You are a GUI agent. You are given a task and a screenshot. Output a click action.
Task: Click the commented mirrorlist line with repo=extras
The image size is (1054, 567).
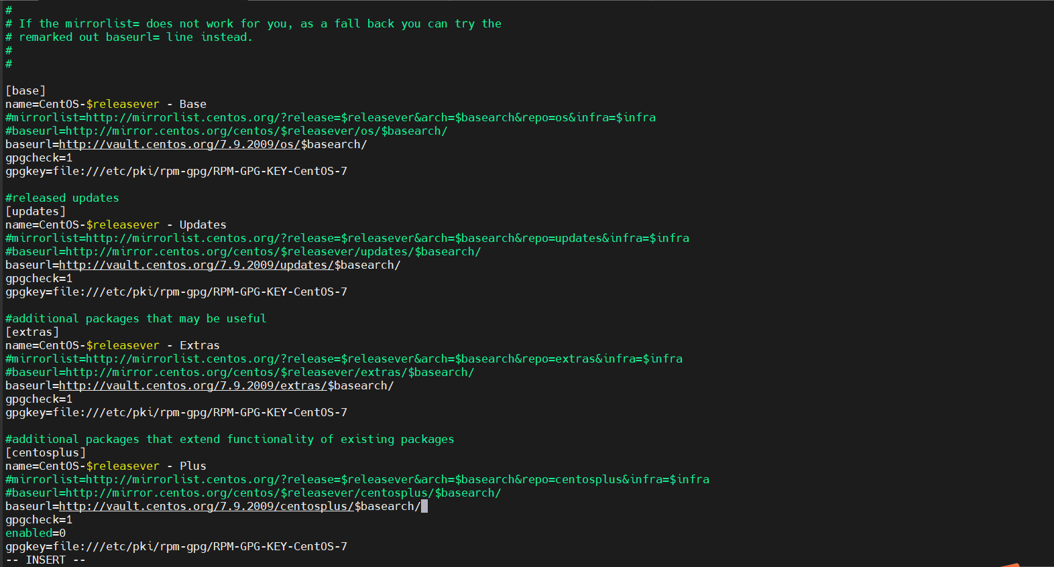344,359
